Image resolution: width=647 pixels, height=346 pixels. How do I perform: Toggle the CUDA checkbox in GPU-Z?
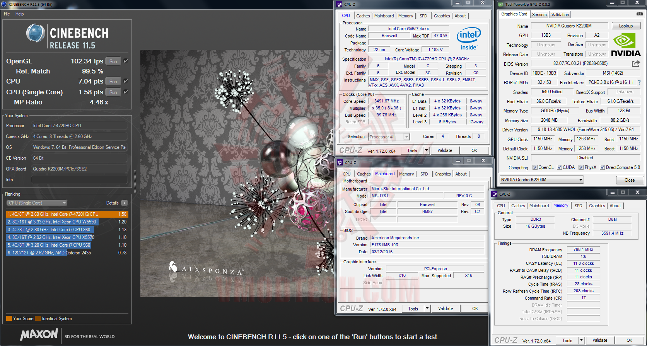(x=559, y=167)
